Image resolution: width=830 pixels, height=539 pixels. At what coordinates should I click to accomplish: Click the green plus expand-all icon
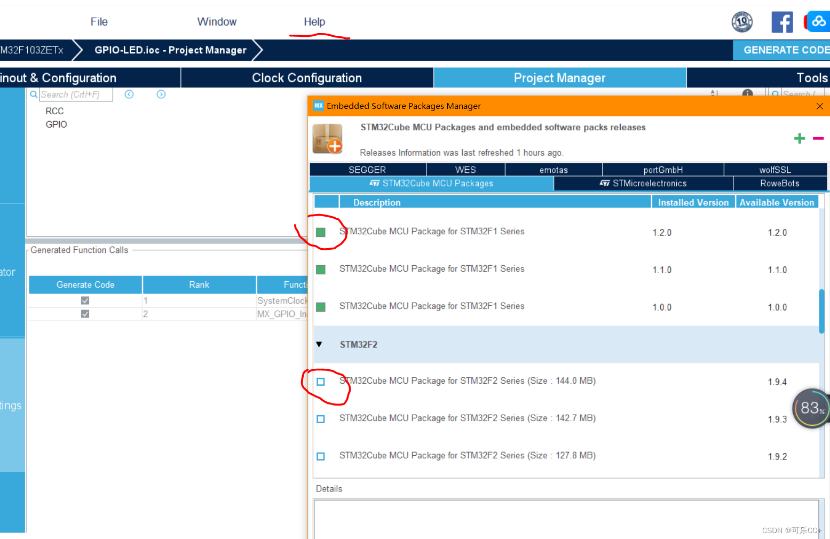point(799,139)
